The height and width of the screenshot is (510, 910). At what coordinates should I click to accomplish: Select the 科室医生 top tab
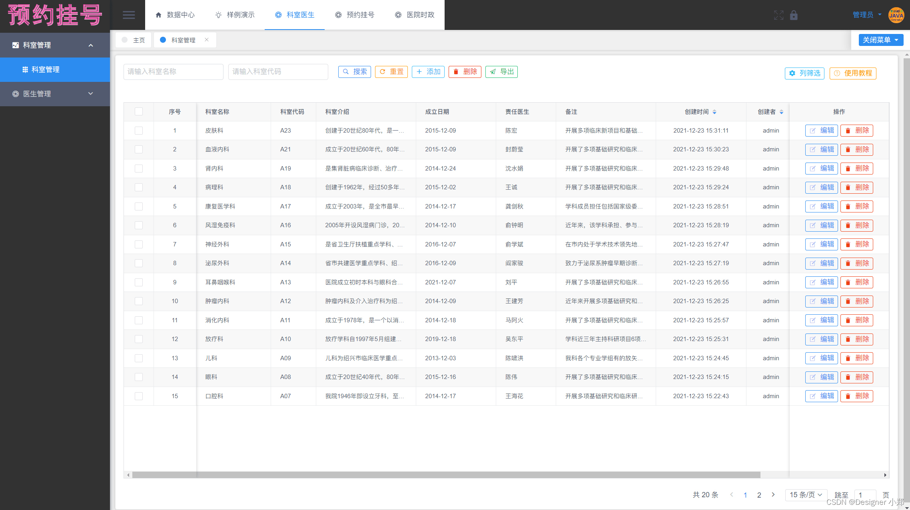tap(295, 15)
